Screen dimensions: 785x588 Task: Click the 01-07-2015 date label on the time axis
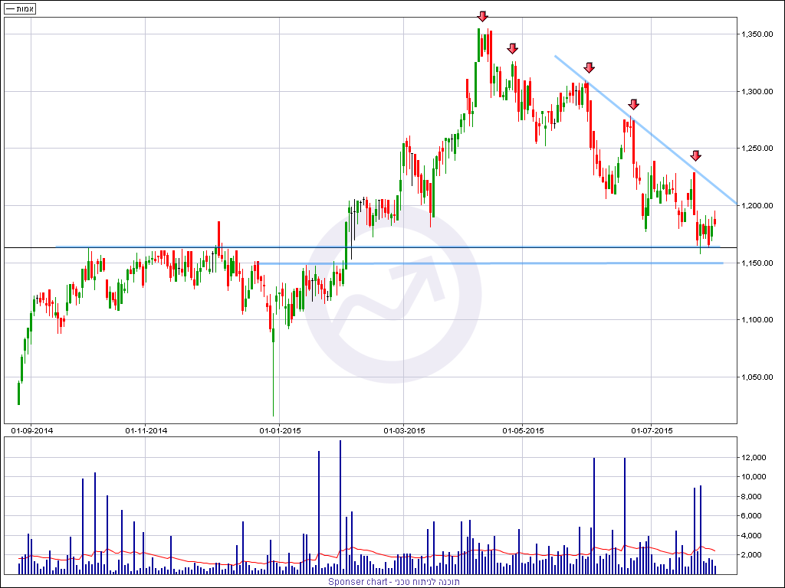pos(650,430)
